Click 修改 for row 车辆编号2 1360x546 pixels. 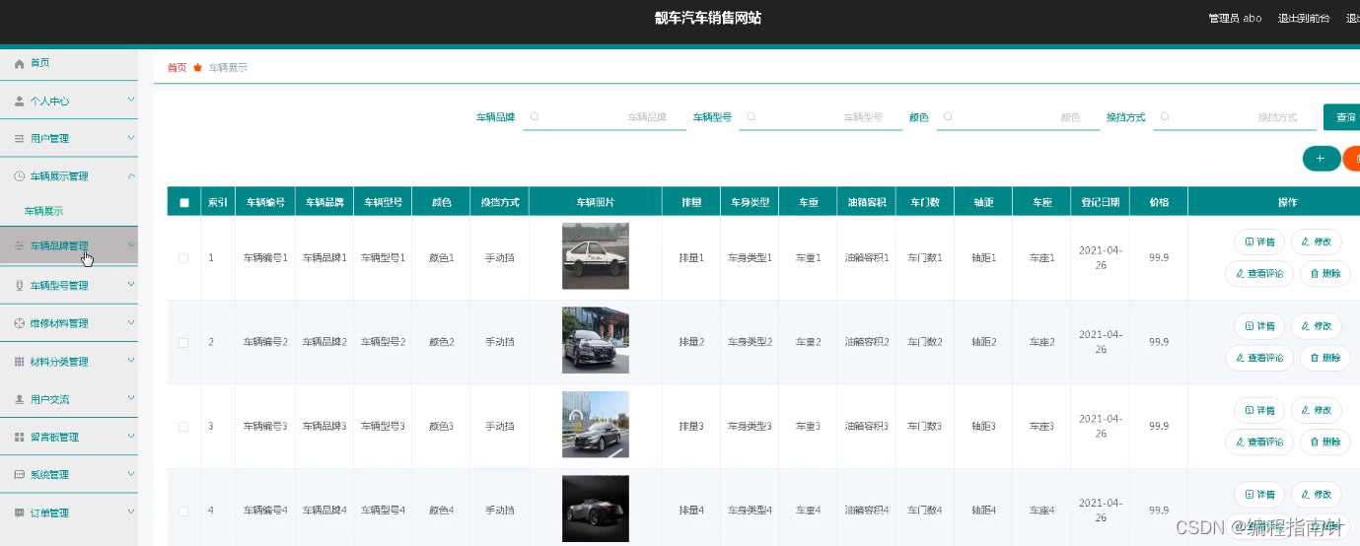1317,326
